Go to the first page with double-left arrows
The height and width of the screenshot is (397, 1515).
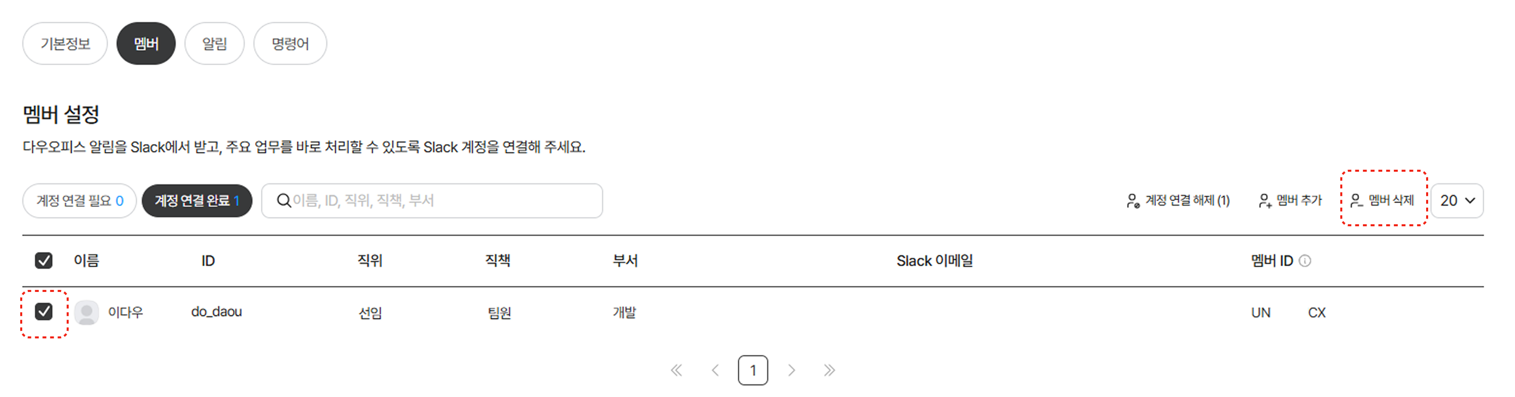[x=676, y=370]
